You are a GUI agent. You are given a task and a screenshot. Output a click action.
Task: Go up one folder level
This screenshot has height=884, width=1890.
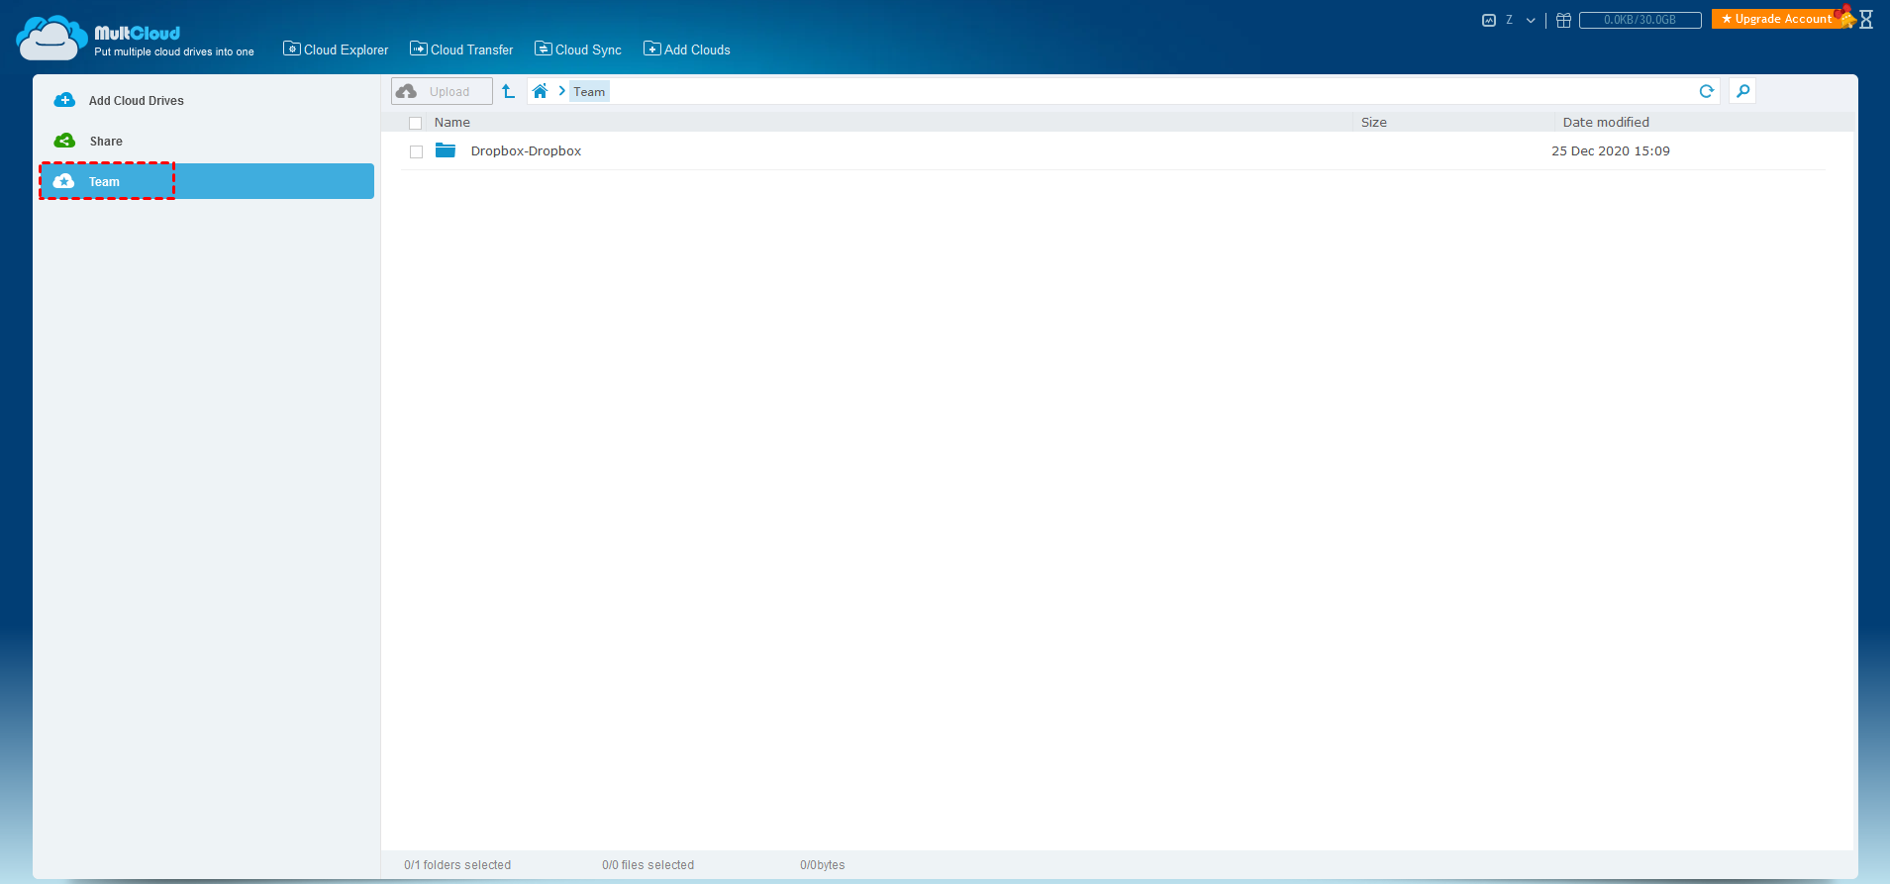click(x=508, y=91)
